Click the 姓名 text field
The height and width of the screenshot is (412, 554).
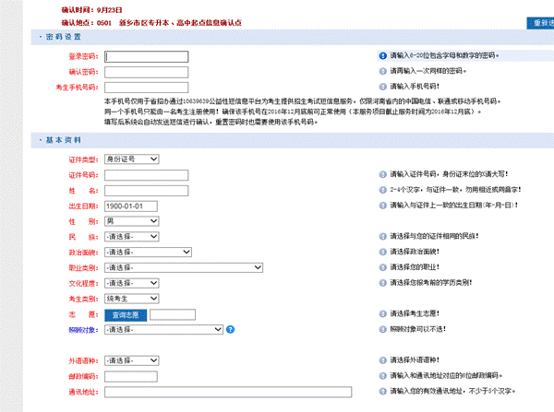[146, 191]
